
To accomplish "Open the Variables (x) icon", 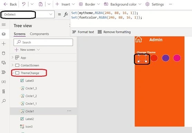I will (4, 82).
